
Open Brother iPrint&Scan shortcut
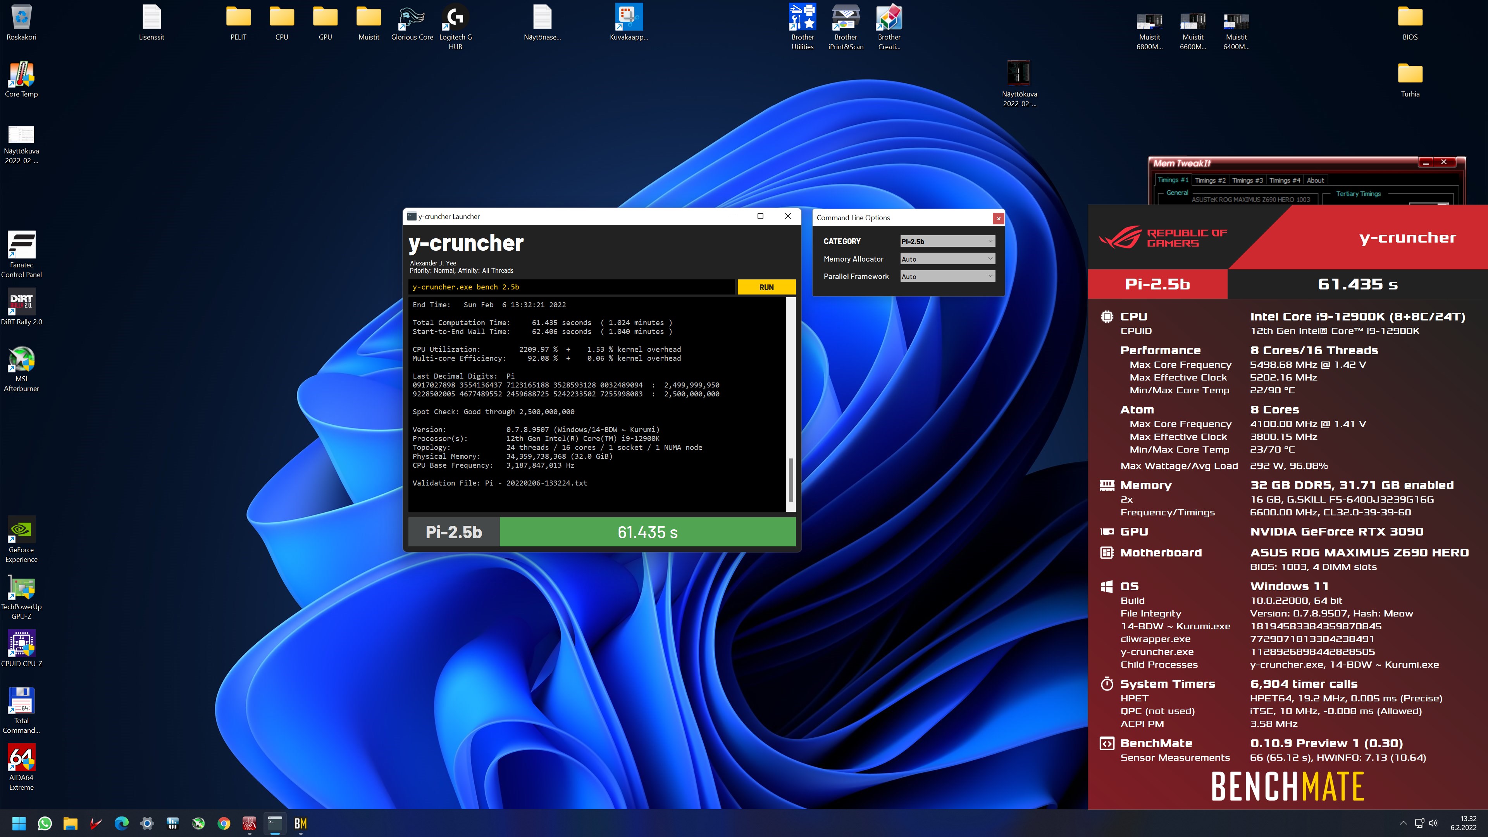pos(846,27)
